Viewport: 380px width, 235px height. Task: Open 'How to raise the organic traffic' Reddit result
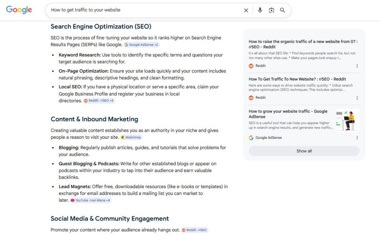tap(303, 44)
